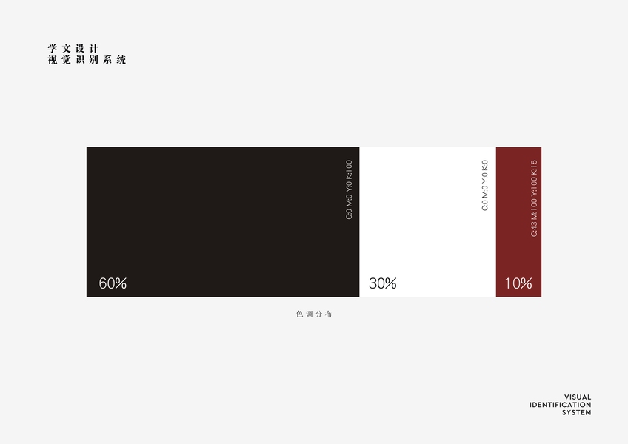Click the 30% percentage label
This screenshot has width=628, height=444.
tap(383, 283)
